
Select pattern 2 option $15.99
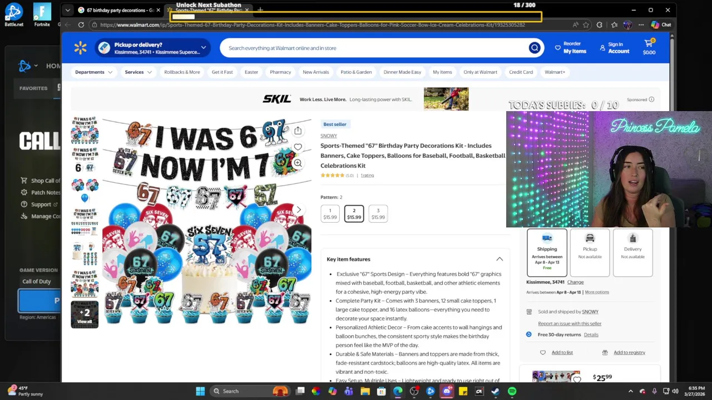354,214
